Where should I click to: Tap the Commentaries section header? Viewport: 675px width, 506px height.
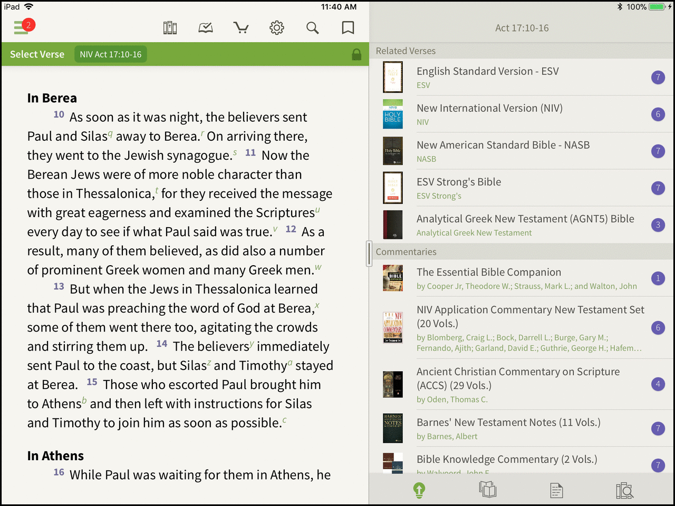pyautogui.click(x=406, y=252)
